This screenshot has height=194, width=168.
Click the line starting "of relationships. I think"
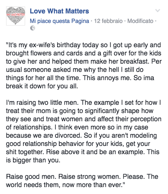77,127
